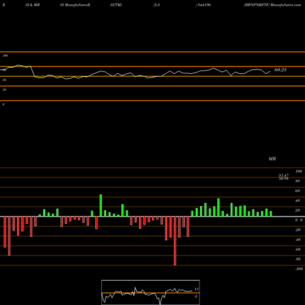The height and width of the screenshot is (305, 305).
Task: Click the BBNPNBETF MunafaSutra.com title text
Action: point(272,5)
